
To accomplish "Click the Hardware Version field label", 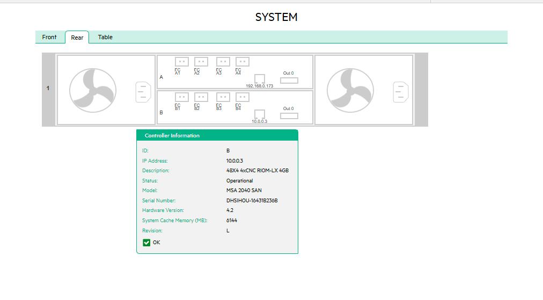I will [163, 210].
